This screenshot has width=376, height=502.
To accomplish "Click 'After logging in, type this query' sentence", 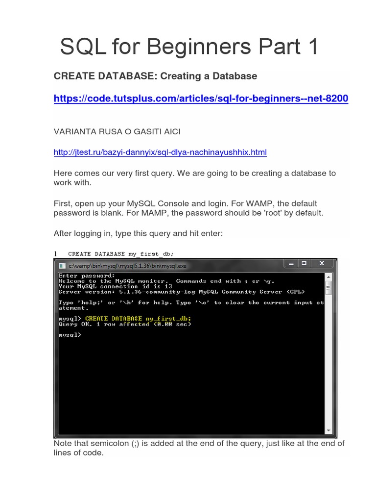I will 138,233.
